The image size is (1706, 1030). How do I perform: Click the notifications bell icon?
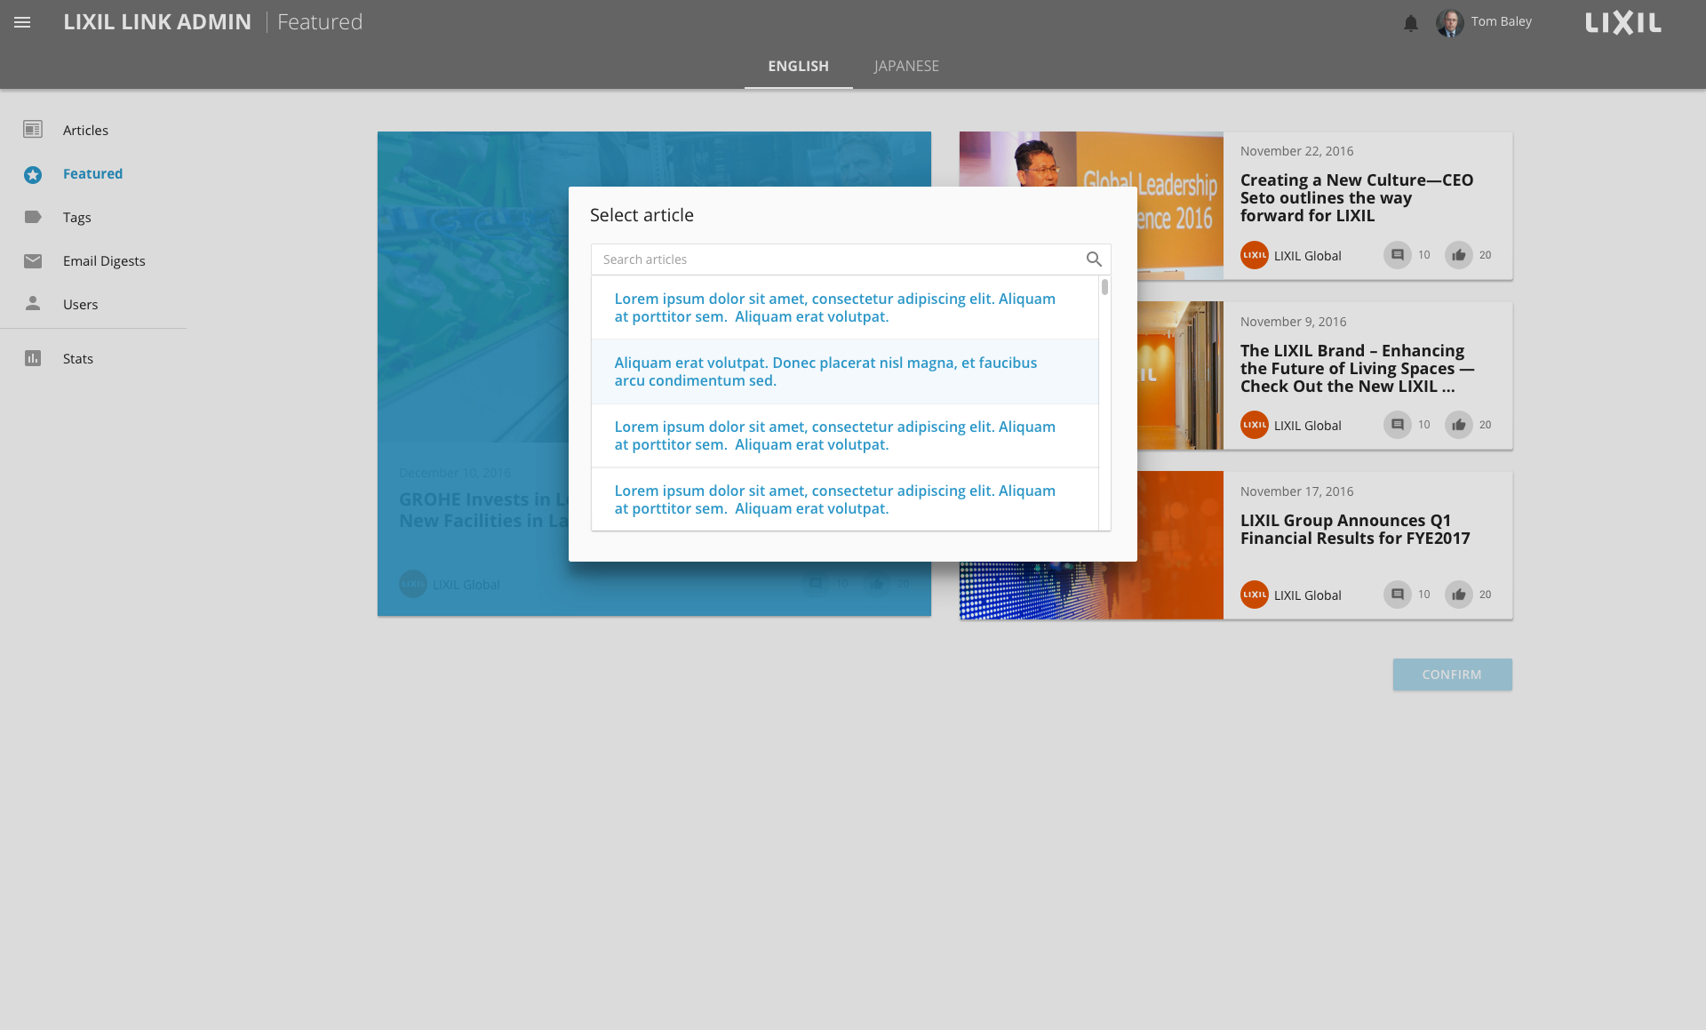[1411, 23]
